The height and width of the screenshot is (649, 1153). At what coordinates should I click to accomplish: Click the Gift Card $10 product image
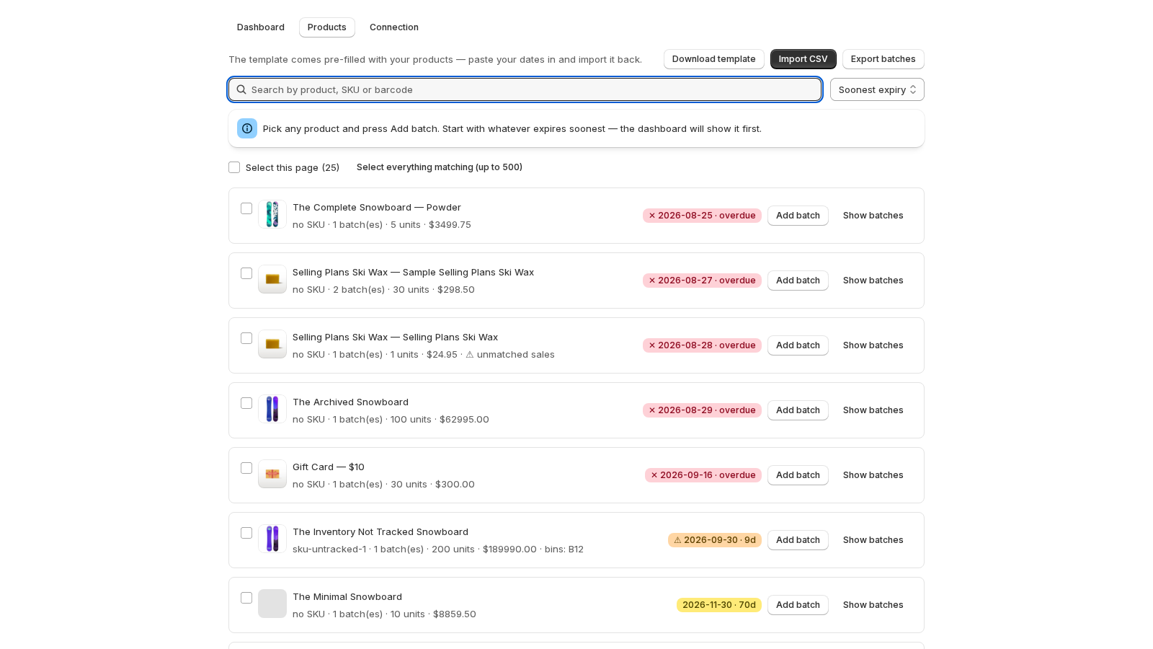tap(272, 474)
